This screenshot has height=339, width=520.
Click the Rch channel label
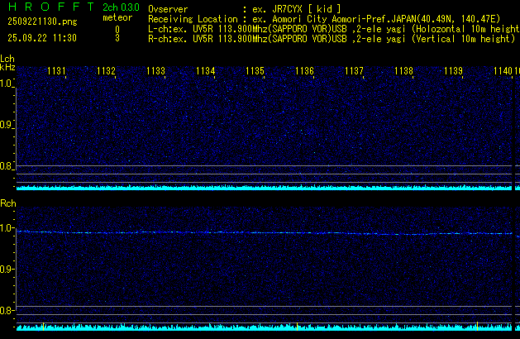point(7,203)
